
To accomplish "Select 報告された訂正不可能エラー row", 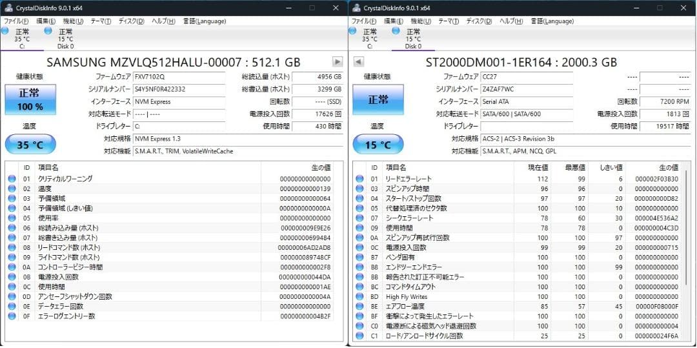I will [518, 277].
